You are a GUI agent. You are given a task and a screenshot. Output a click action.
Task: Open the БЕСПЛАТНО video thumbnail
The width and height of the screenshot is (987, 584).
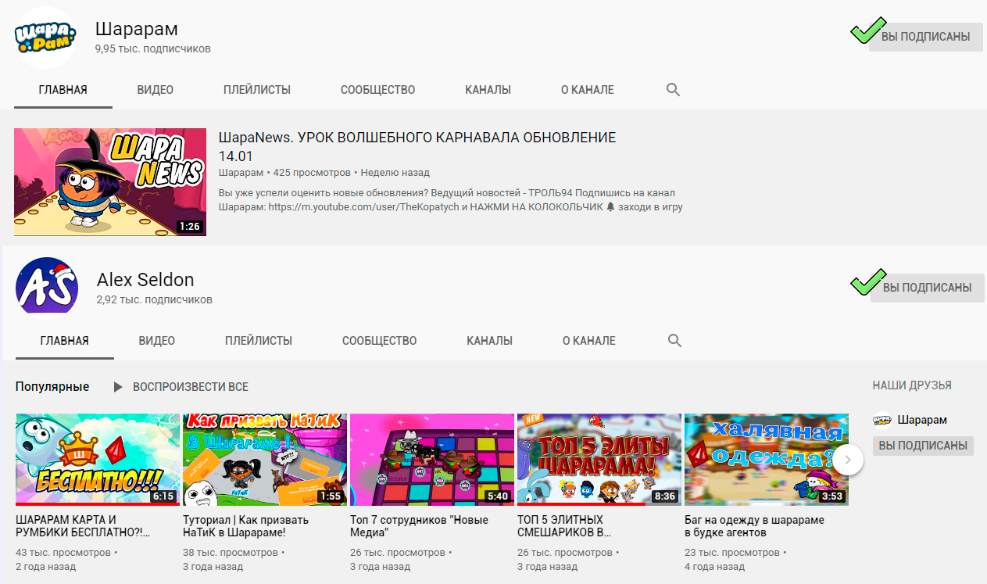98,459
